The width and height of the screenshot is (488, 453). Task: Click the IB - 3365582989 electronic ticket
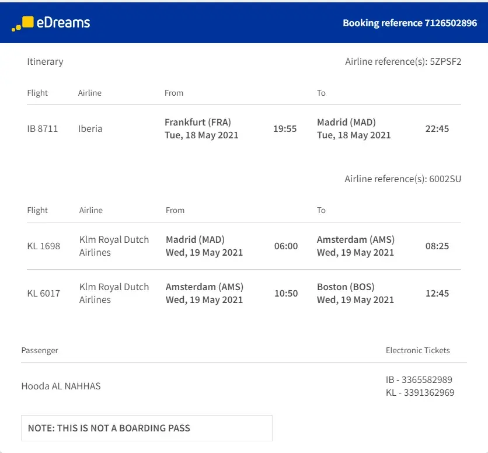419,379
